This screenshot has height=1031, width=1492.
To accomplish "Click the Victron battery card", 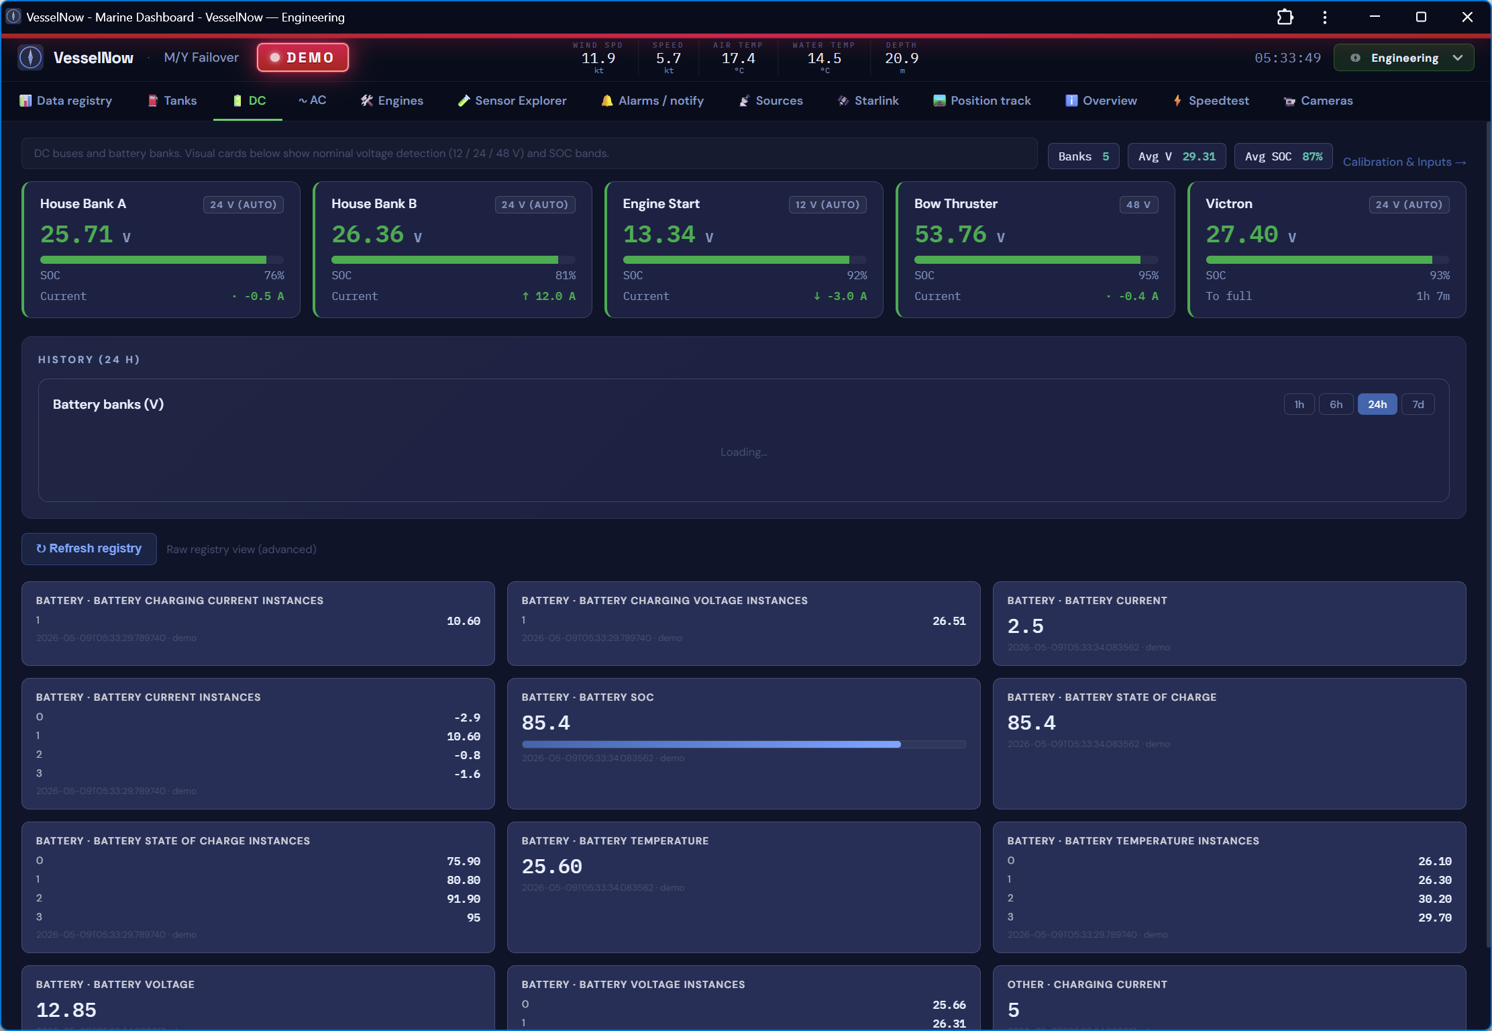I will tap(1327, 250).
